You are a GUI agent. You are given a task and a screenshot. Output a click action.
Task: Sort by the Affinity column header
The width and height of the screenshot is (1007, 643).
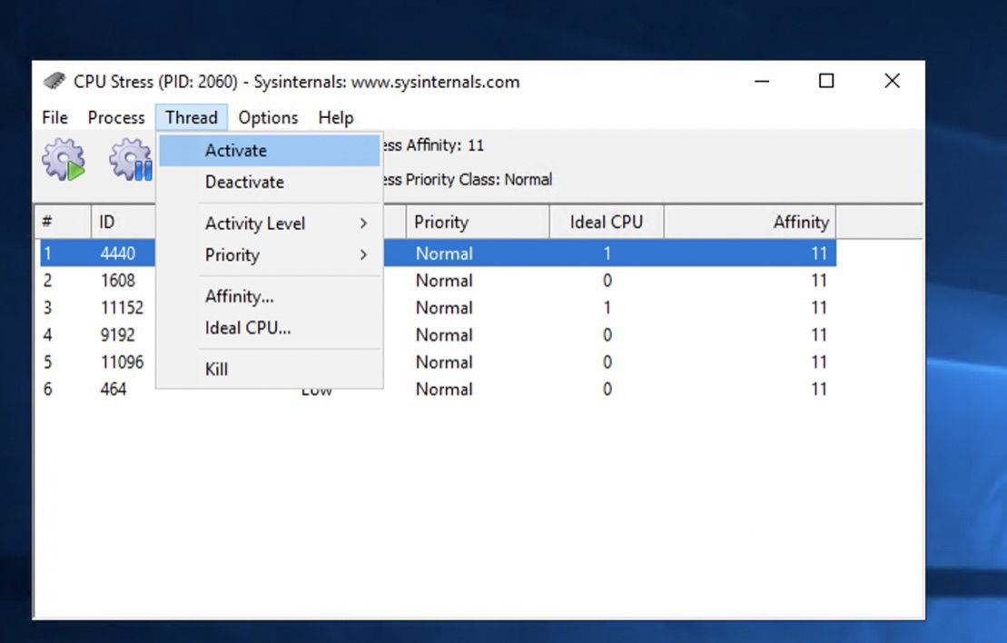point(749,223)
